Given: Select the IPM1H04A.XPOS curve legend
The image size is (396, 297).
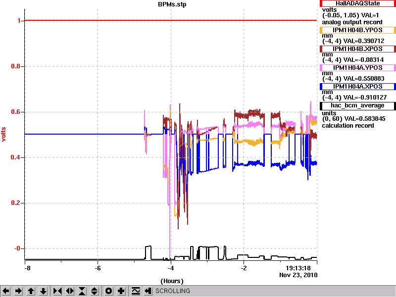Looking at the screenshot, I should click(x=357, y=87).
